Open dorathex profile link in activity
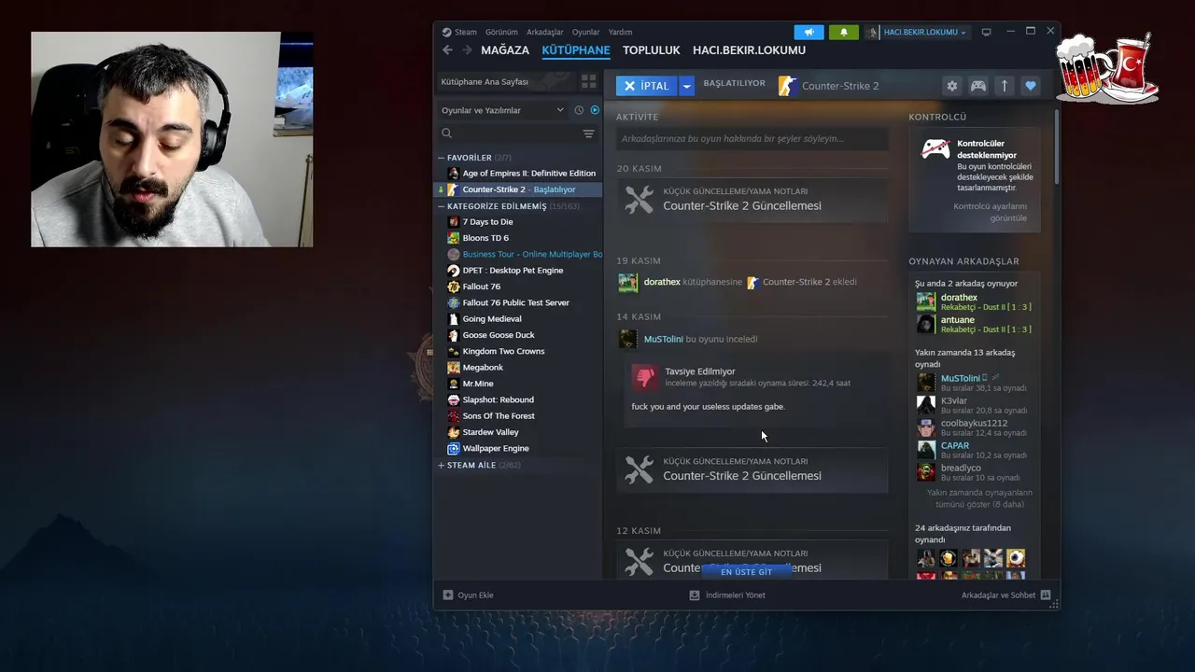Viewport: 1195px width, 672px height. click(x=662, y=282)
